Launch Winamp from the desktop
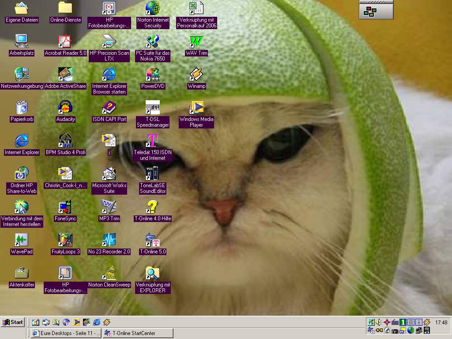This screenshot has width=452, height=339. click(x=196, y=74)
